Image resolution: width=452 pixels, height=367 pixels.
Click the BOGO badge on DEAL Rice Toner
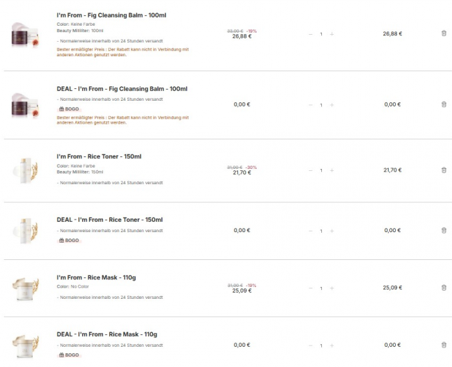[x=69, y=240]
